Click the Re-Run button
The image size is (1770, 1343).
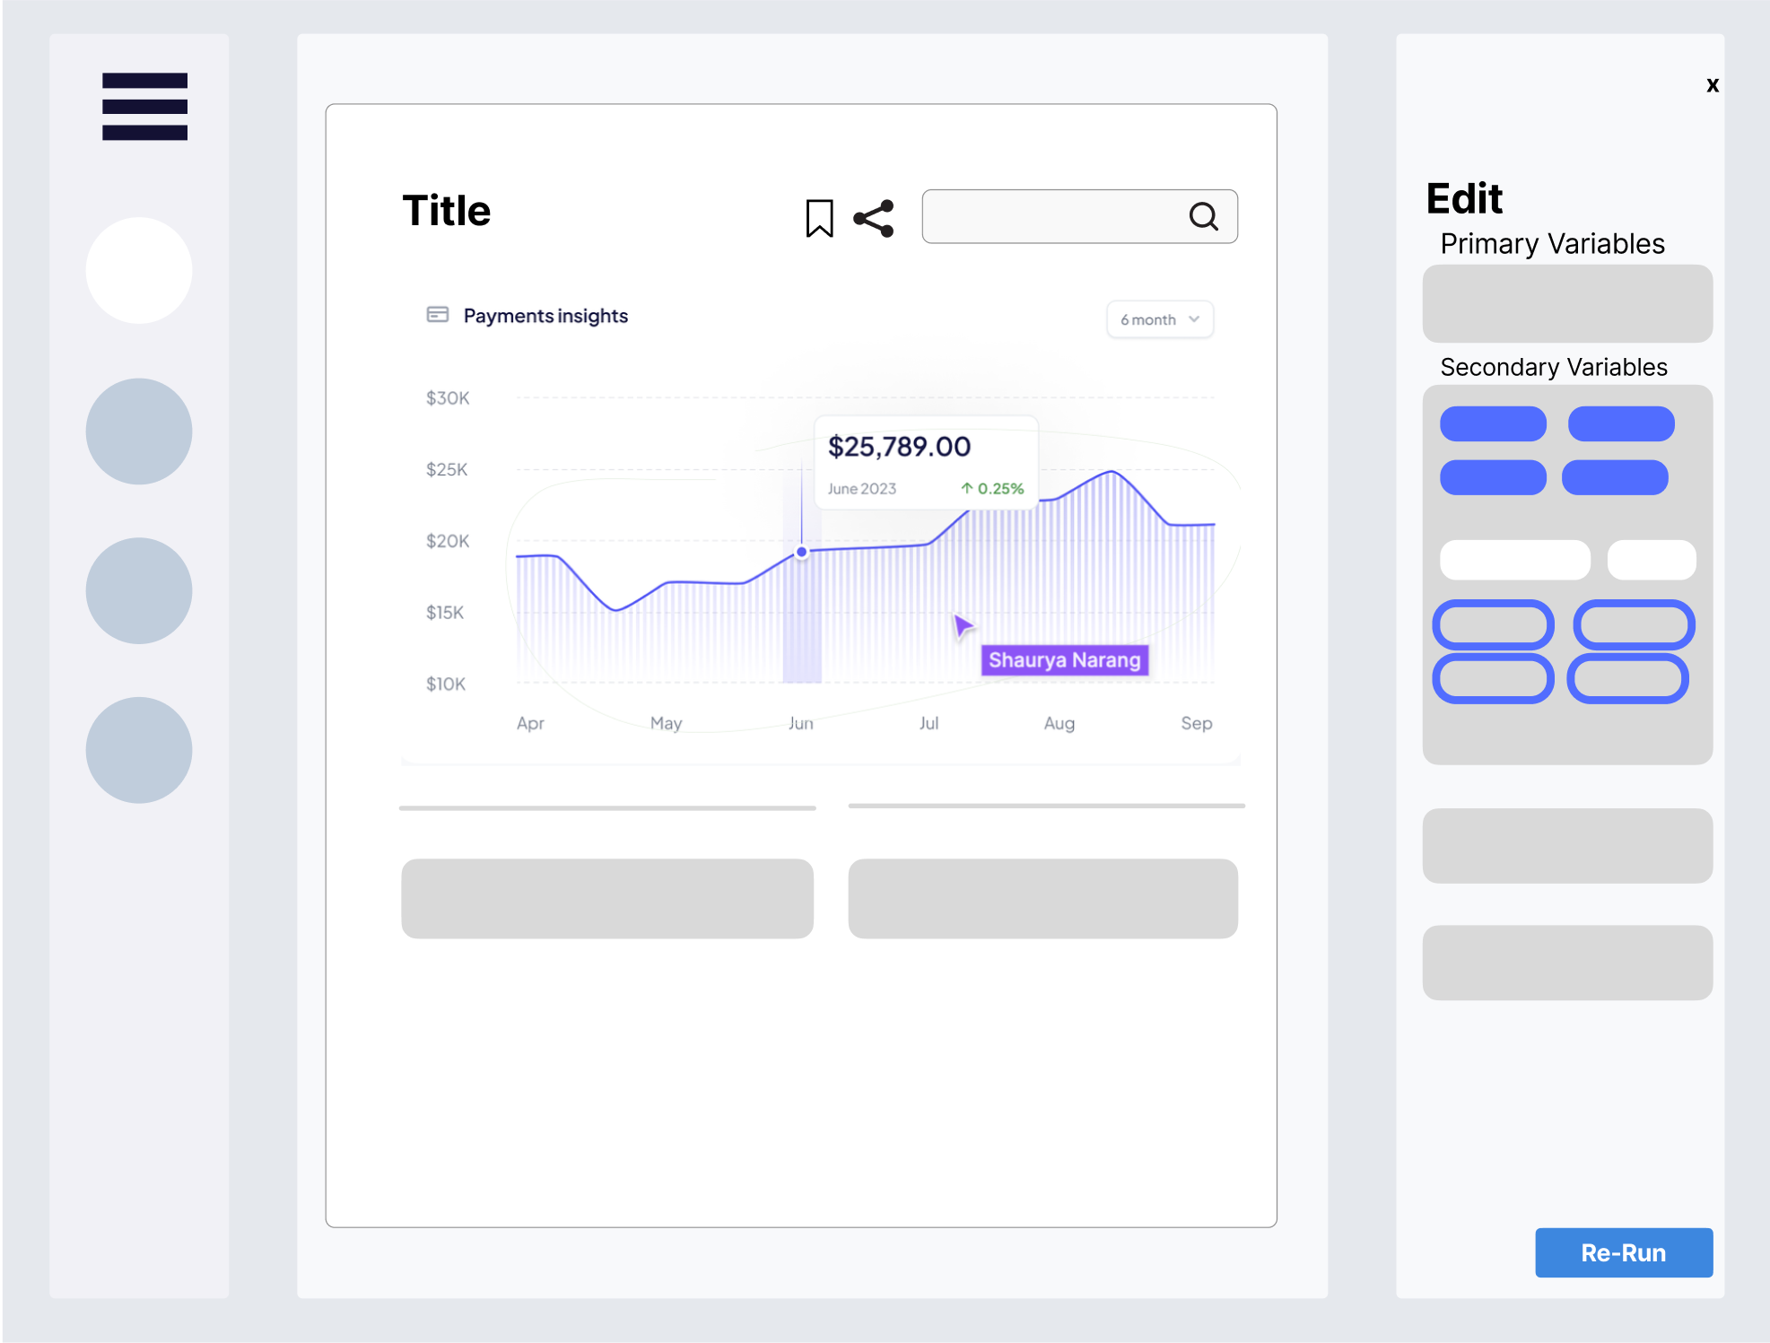pos(1624,1252)
